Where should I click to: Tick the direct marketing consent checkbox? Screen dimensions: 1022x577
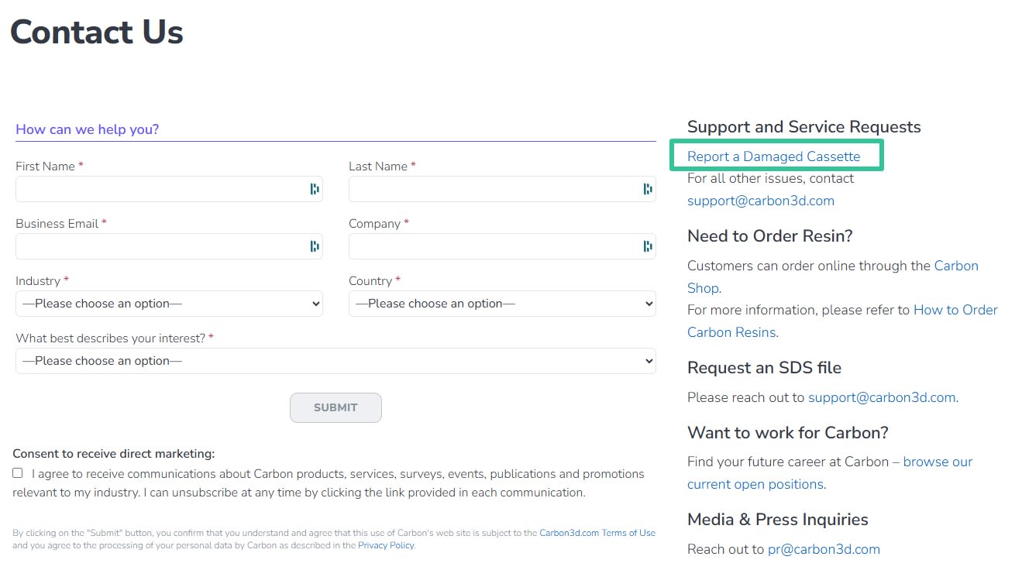18,473
